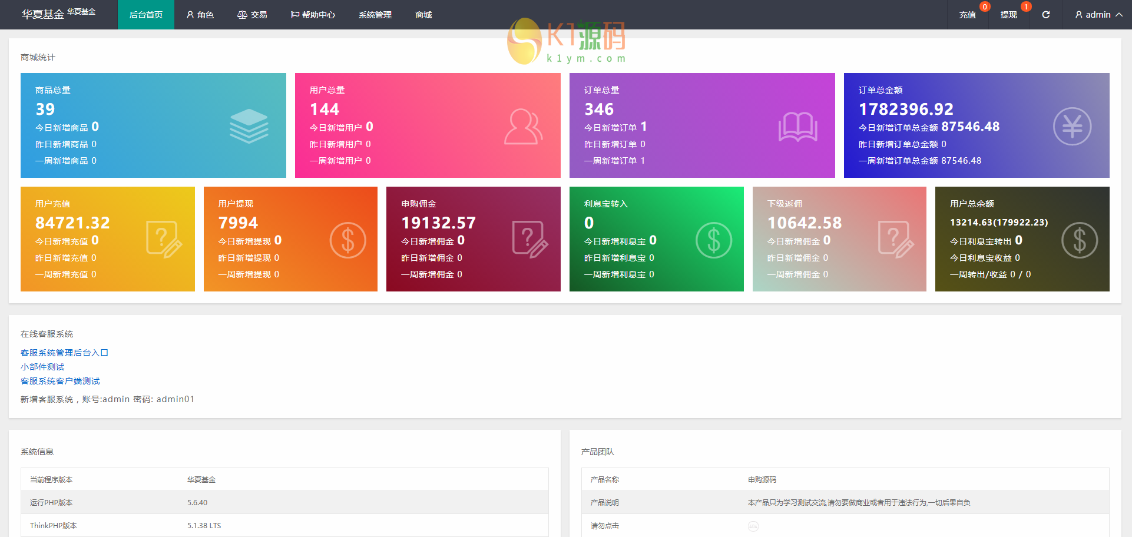Open the 角色 menu
This screenshot has width=1132, height=537.
(x=200, y=15)
